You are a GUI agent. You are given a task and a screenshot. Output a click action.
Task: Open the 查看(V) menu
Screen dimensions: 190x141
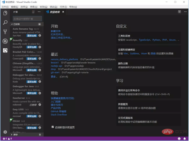click(x=34, y=7)
